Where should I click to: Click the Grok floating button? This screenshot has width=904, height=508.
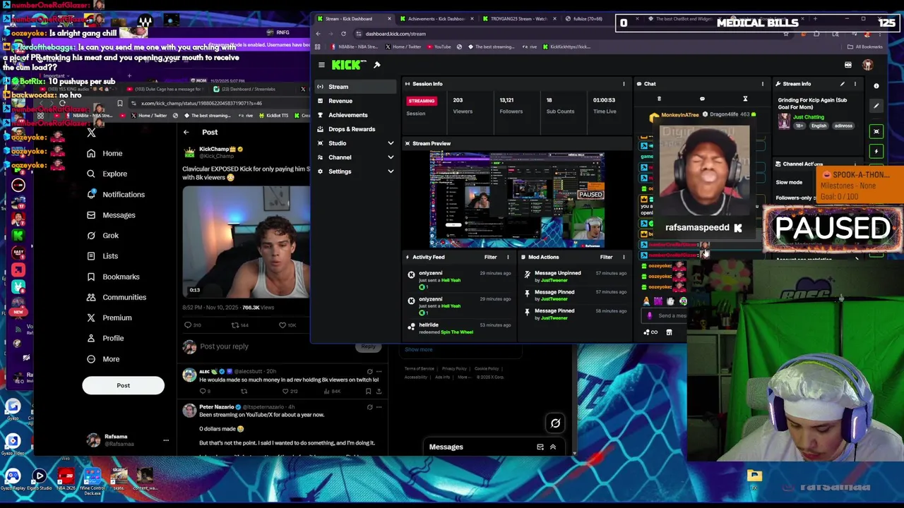(x=555, y=423)
